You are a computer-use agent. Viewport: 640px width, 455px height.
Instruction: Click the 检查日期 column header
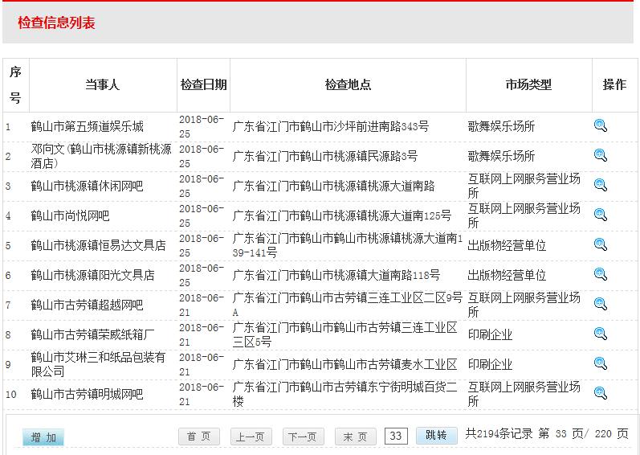(203, 84)
